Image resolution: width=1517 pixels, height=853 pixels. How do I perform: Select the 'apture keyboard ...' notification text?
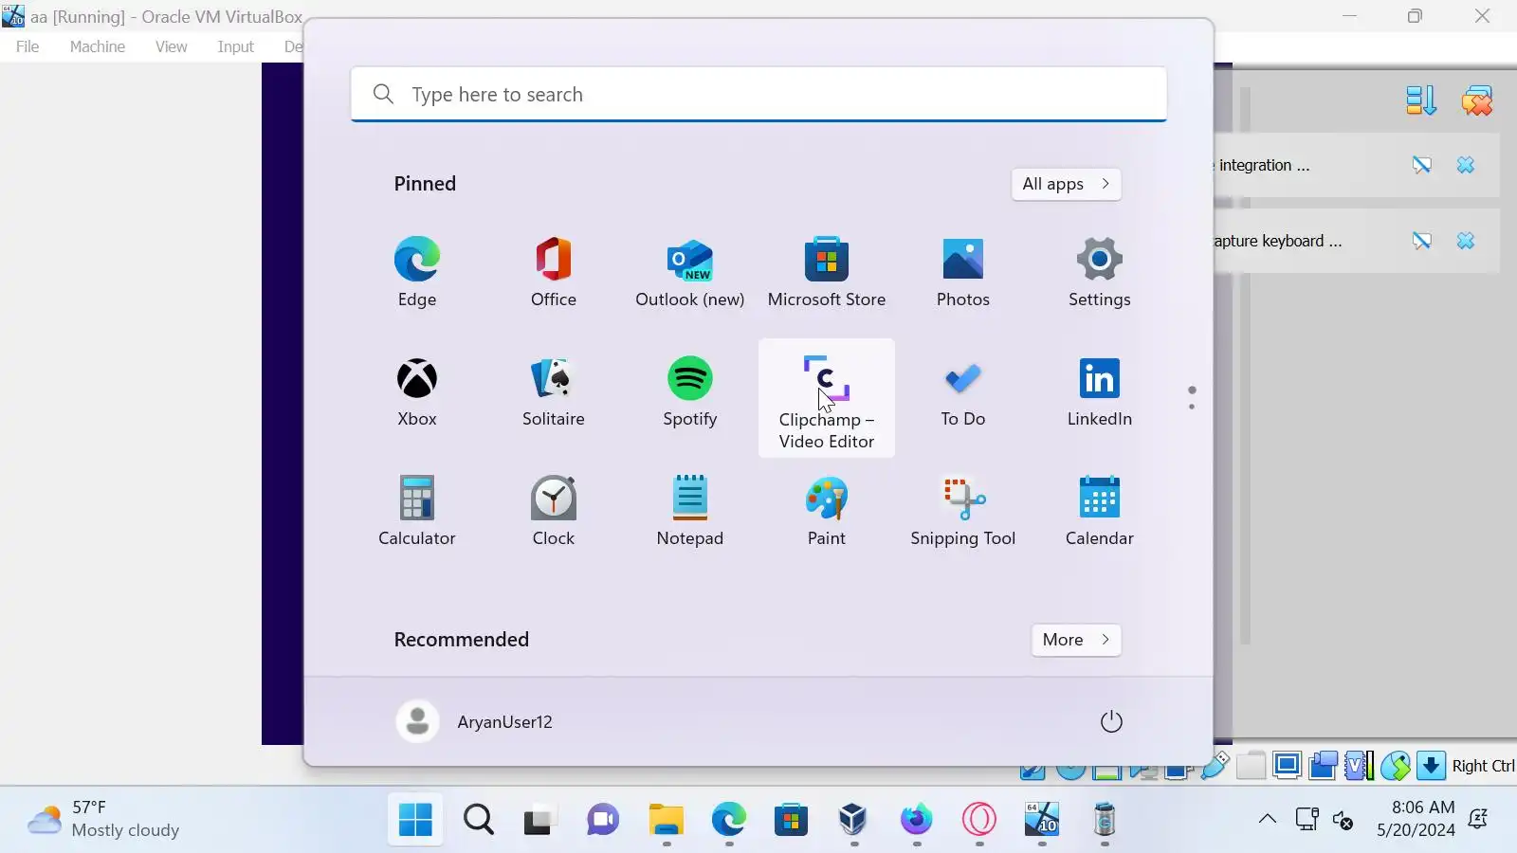(1278, 241)
